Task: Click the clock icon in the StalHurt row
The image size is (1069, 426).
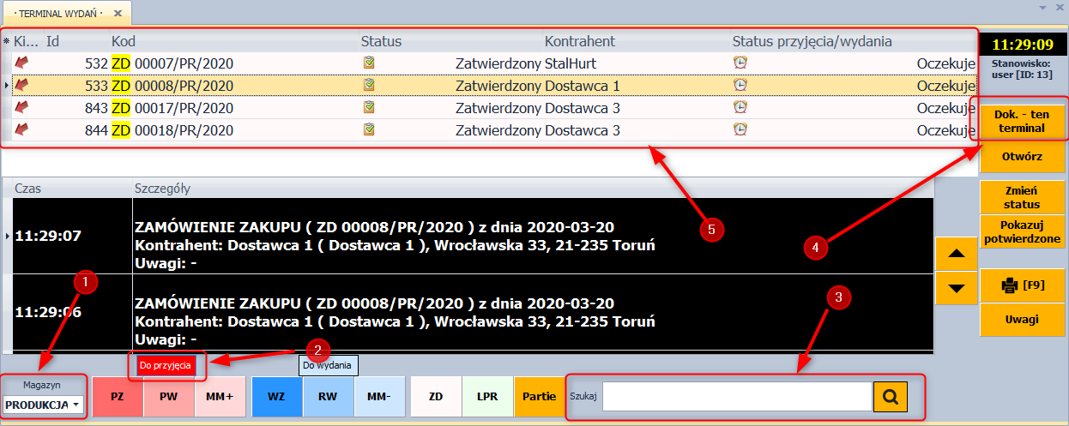Action: click(x=740, y=62)
